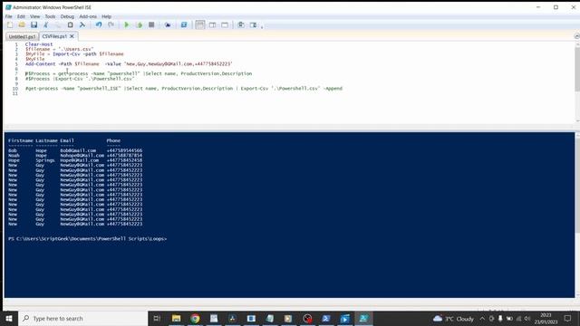Paste from clipboard toolbar icon
The image size is (580, 326).
tap(71, 24)
